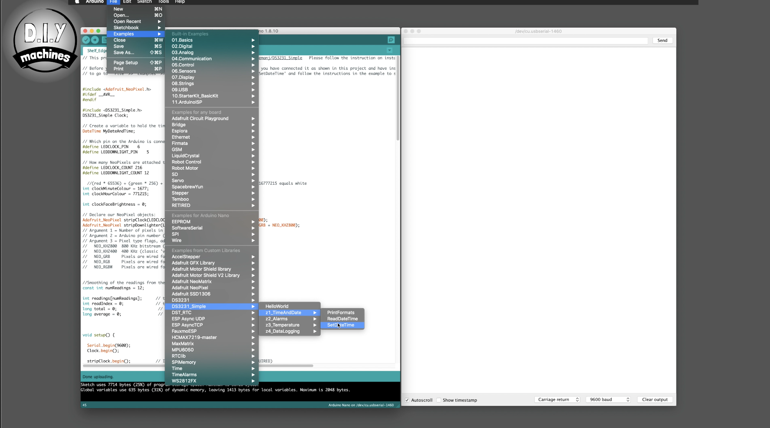The width and height of the screenshot is (770, 428).
Task: Choose Print from File menu
Action: pyautogui.click(x=136, y=69)
